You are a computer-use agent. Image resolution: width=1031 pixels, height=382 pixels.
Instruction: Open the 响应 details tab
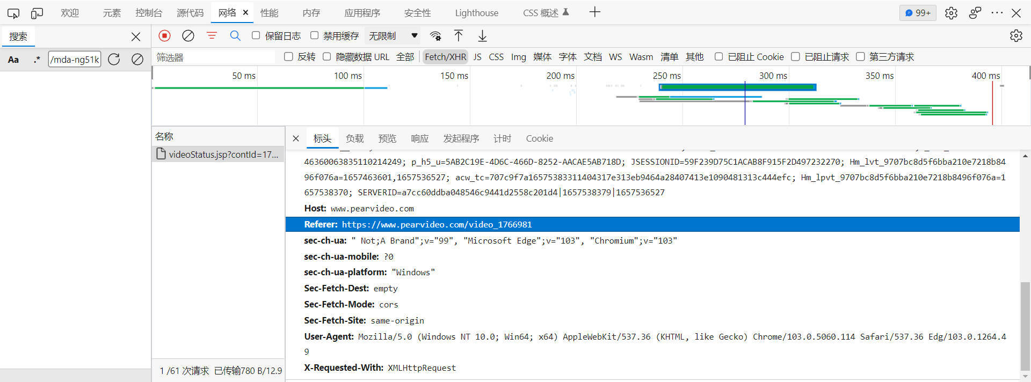coord(420,138)
